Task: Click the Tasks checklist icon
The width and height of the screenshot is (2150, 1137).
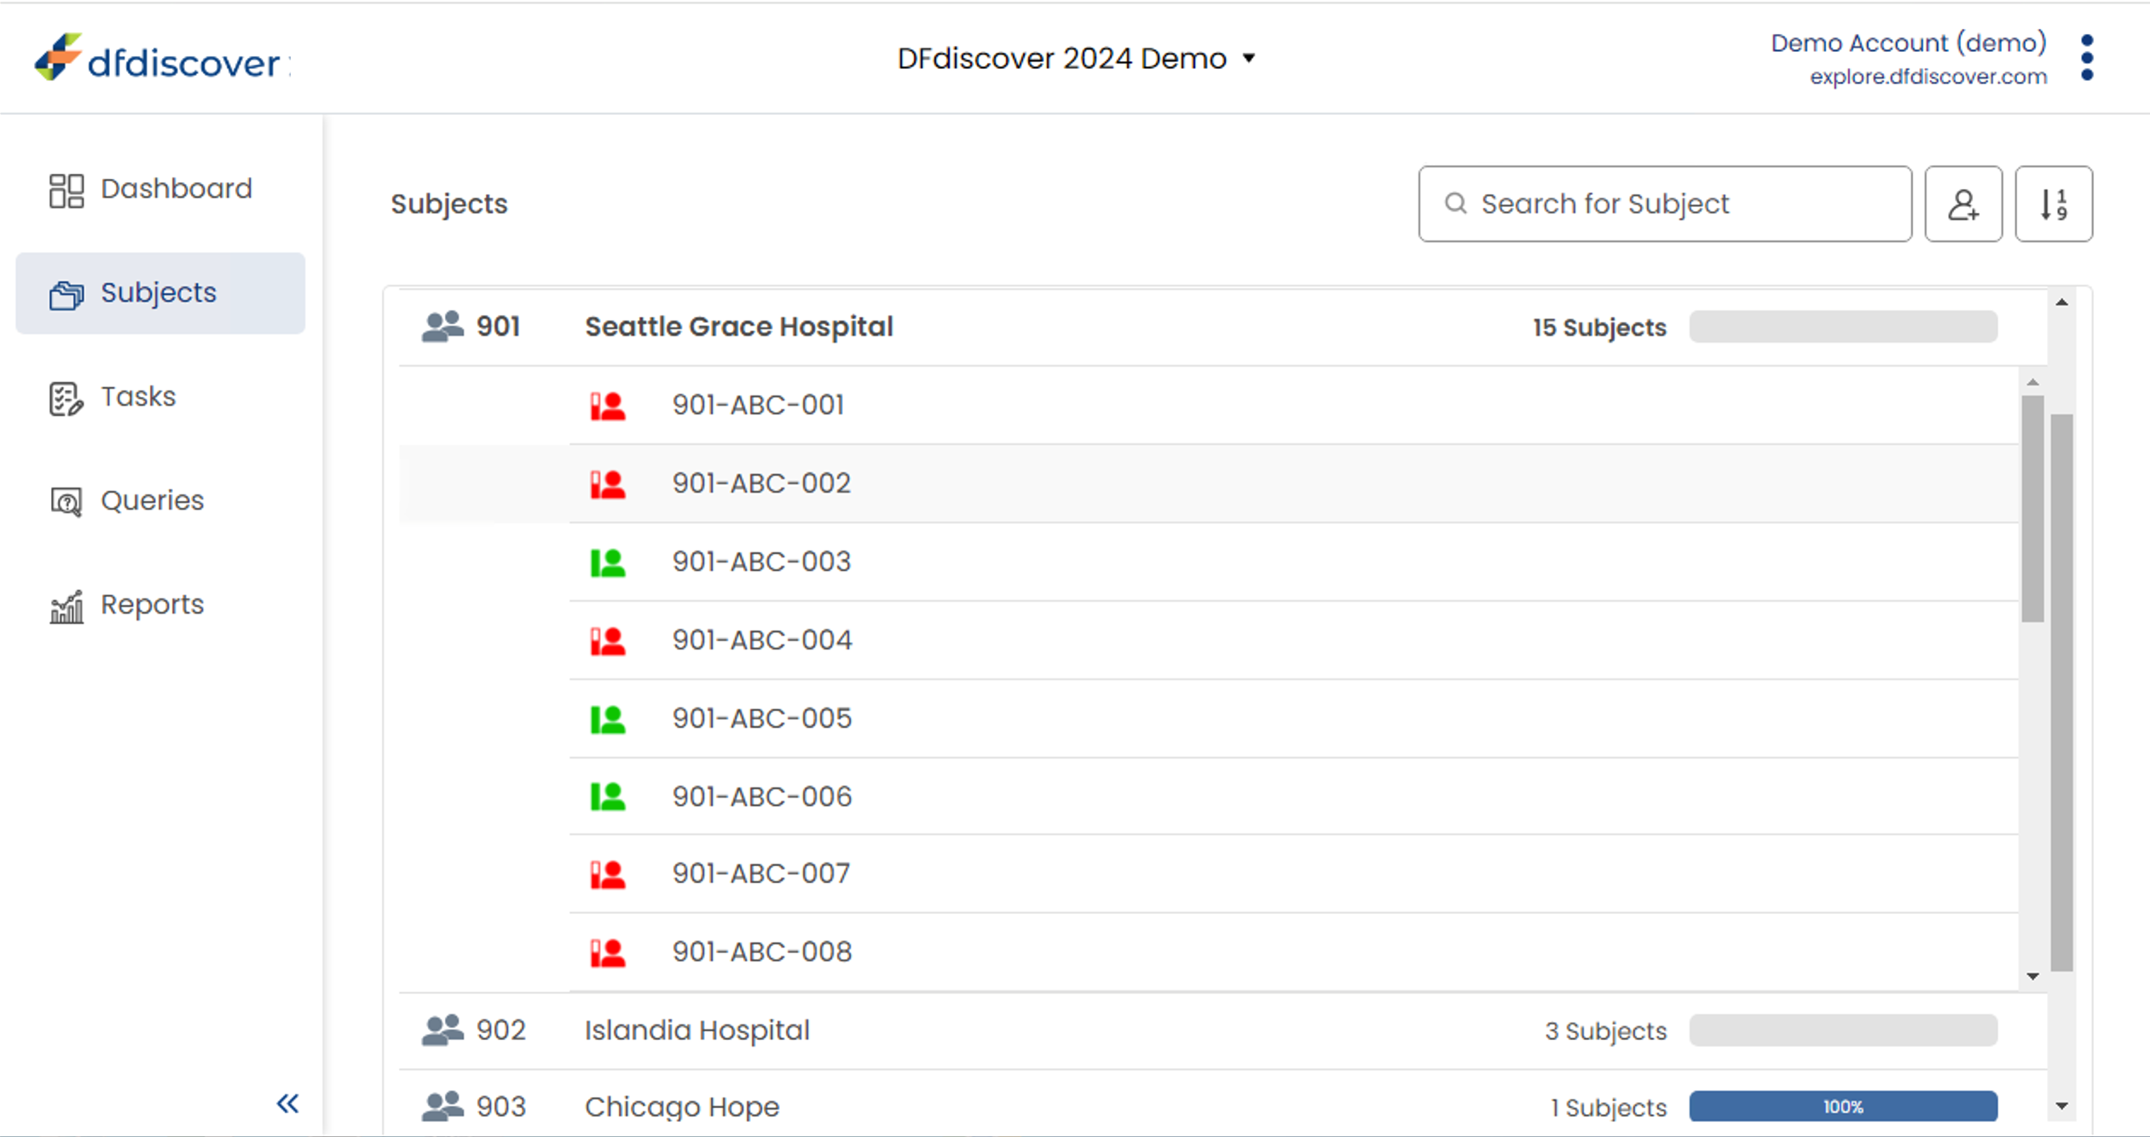Action: click(66, 398)
